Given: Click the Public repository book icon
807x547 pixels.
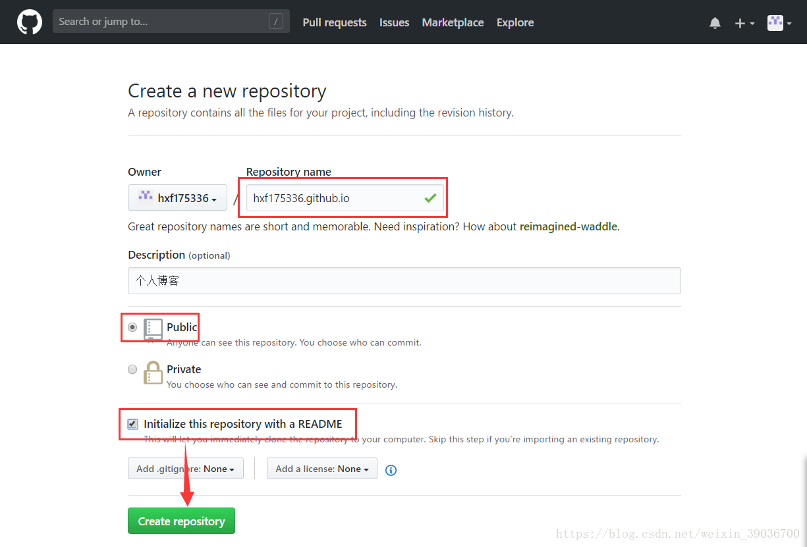Looking at the screenshot, I should (x=153, y=330).
